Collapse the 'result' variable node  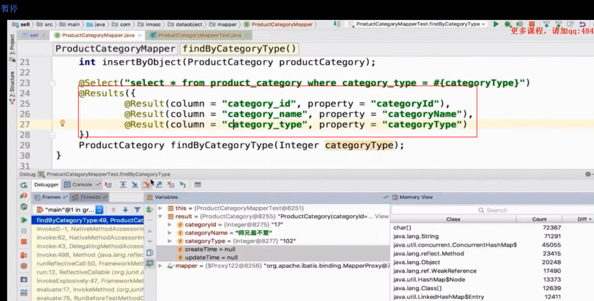click(x=160, y=216)
